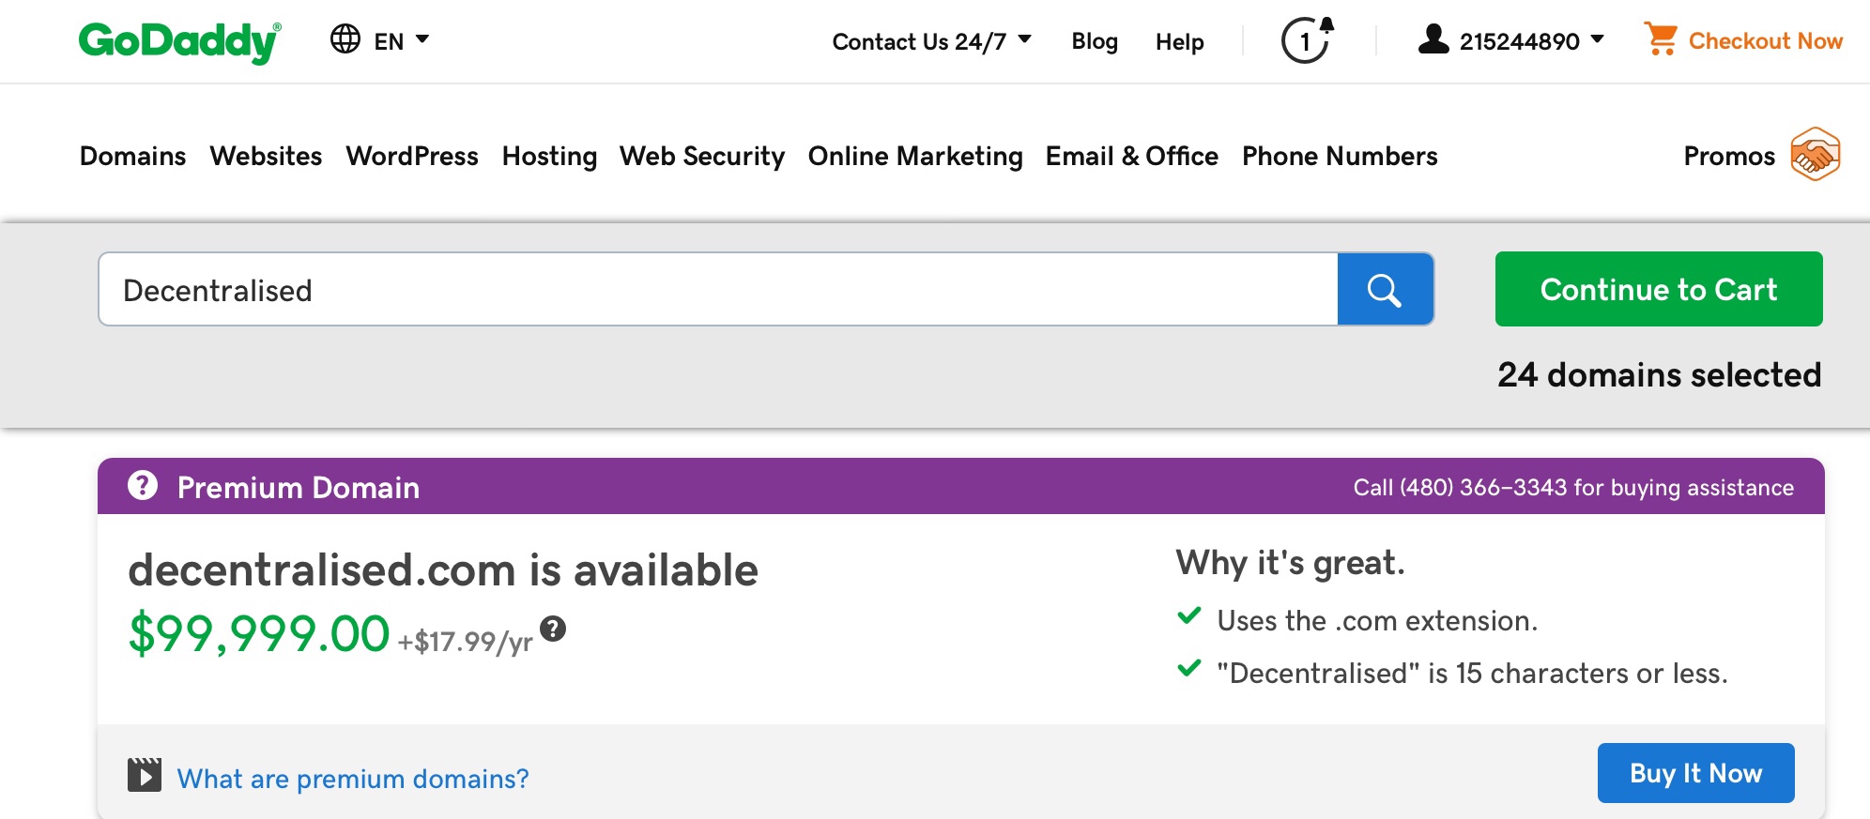Viewport: 1870px width, 819px height.
Task: Click the GoDaddy logo
Action: point(179,42)
